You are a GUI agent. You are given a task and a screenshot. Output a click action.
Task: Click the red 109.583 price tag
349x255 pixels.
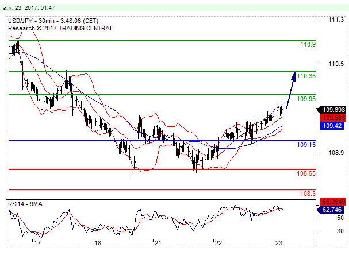click(x=333, y=118)
